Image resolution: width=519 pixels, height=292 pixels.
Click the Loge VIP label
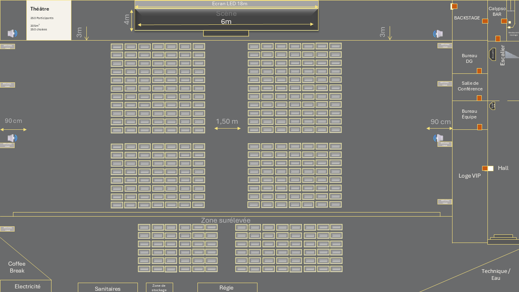coord(470,176)
